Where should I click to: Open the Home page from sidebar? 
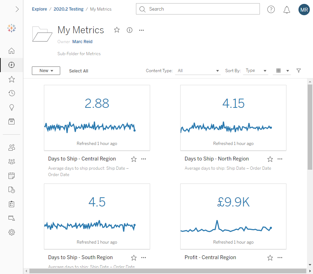[x=12, y=51]
